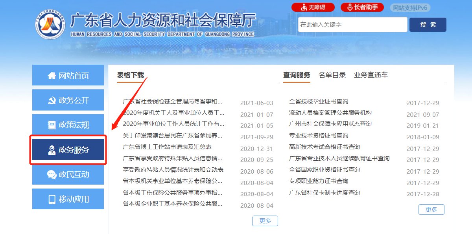Image resolution: width=472 pixels, height=234 pixels.
Task: Click the chat bubbles icon beside 政民互动
Action: (52, 174)
